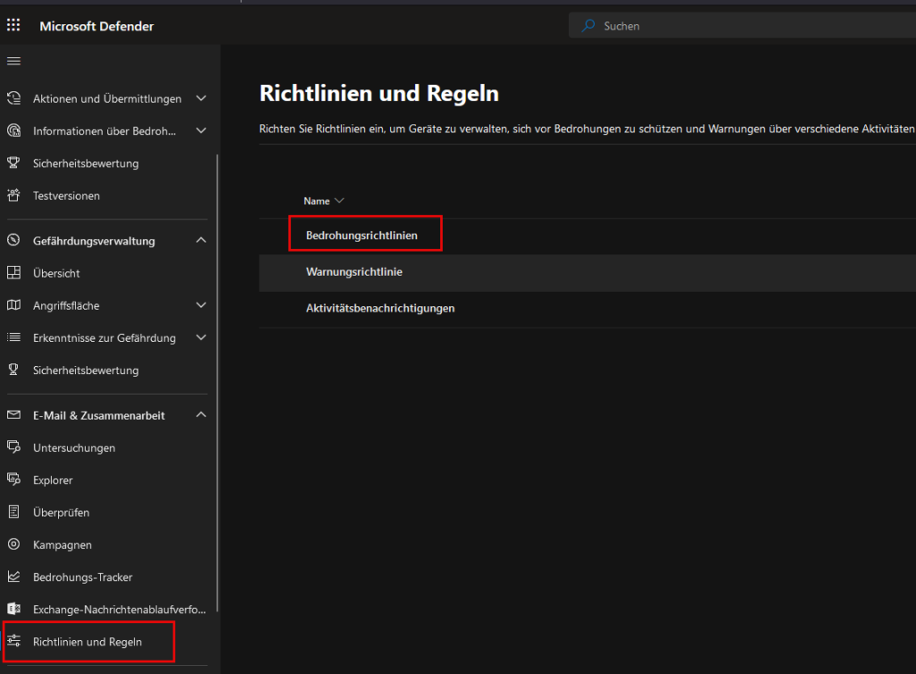The image size is (916, 674).
Task: Expand Aktionen und Übermittlungen chevron
Action: click(x=201, y=98)
